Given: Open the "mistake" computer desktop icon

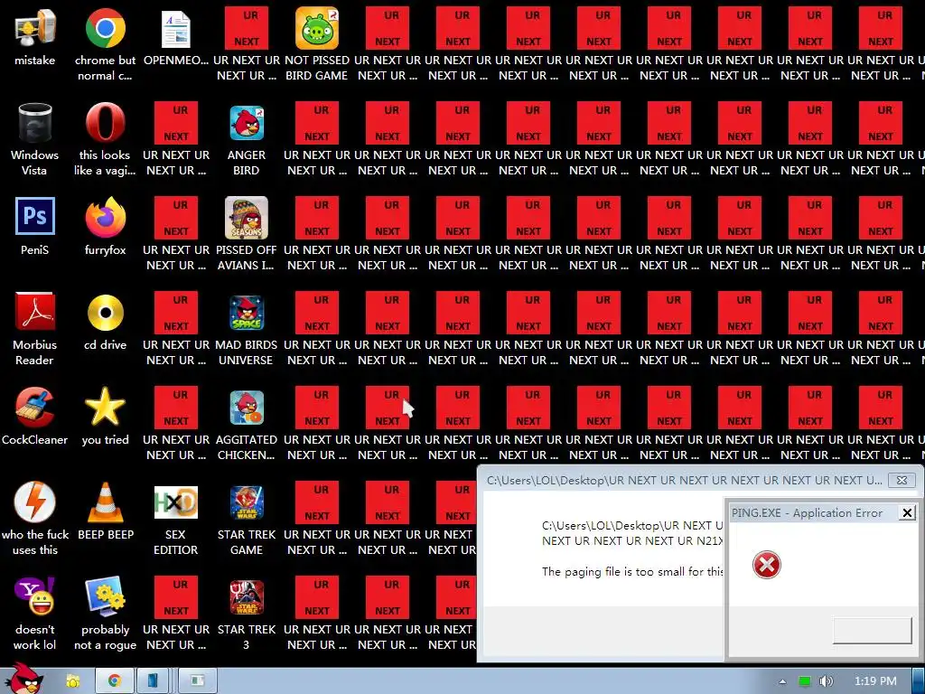Looking at the screenshot, I should pos(35,28).
